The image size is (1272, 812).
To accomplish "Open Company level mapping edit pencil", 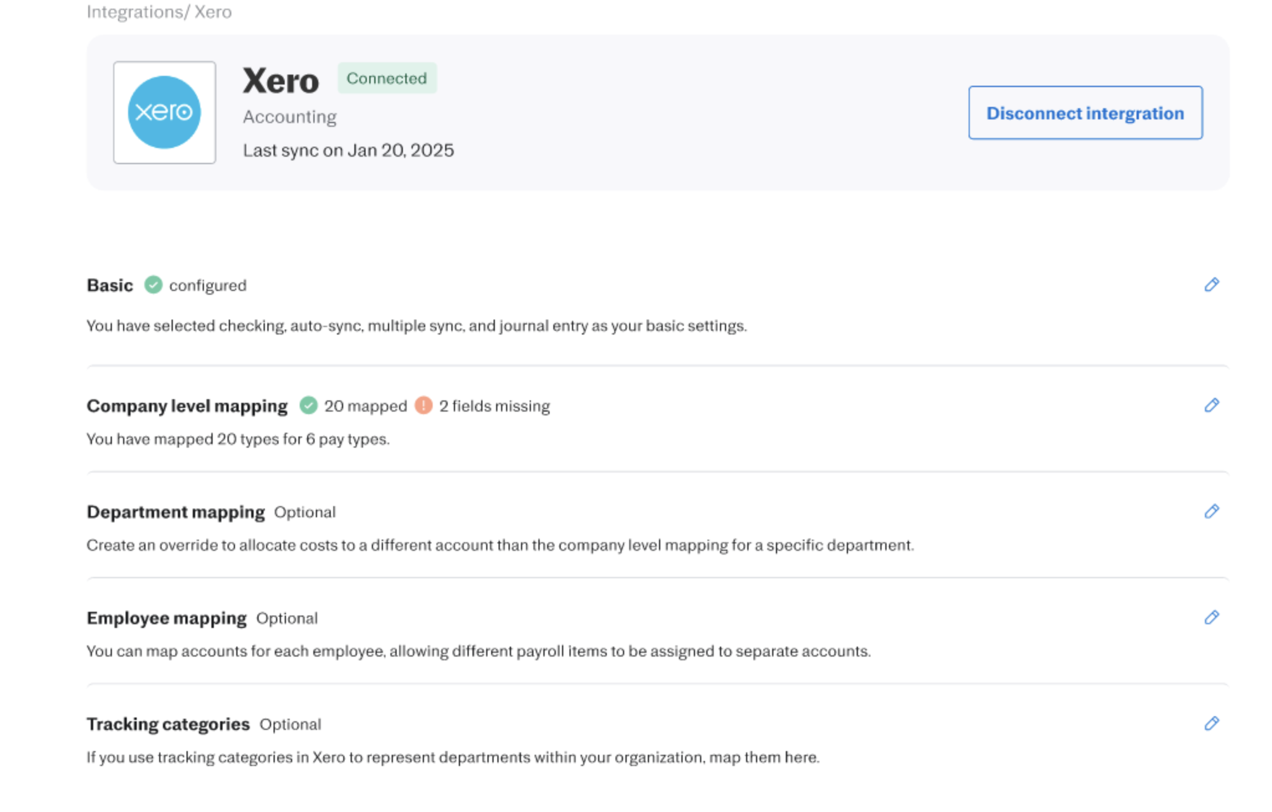I will 1211,405.
